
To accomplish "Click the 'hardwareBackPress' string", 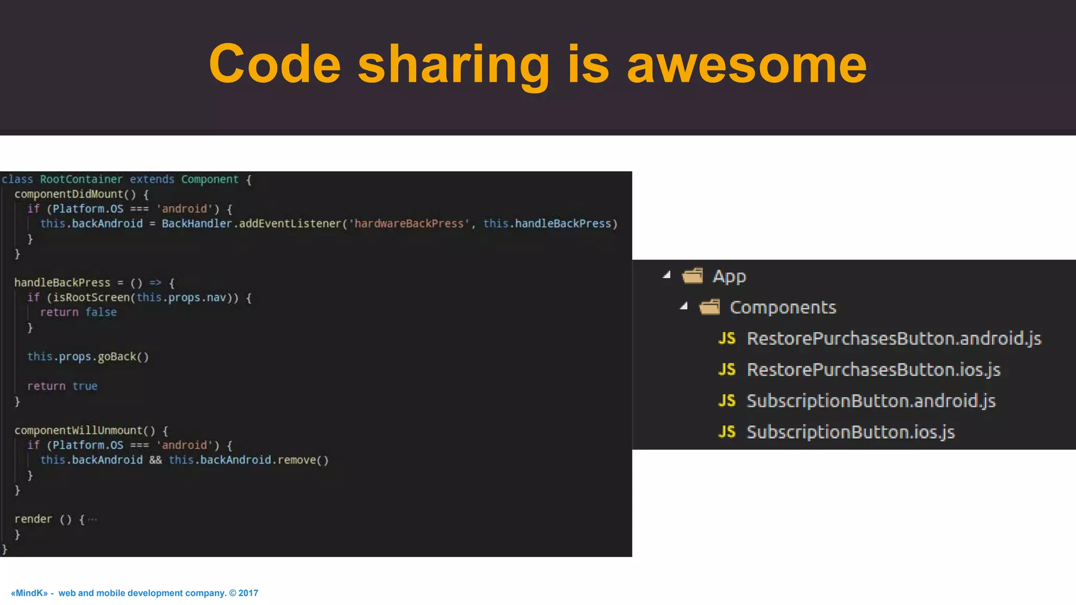I will [x=409, y=224].
